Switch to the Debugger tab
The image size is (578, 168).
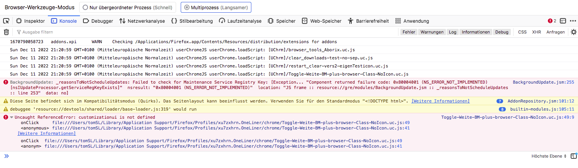[x=98, y=21]
